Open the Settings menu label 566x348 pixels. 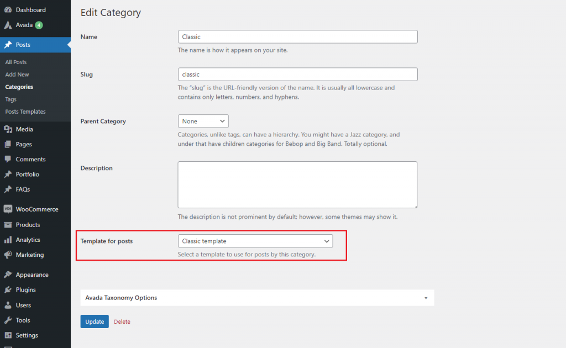(27, 335)
